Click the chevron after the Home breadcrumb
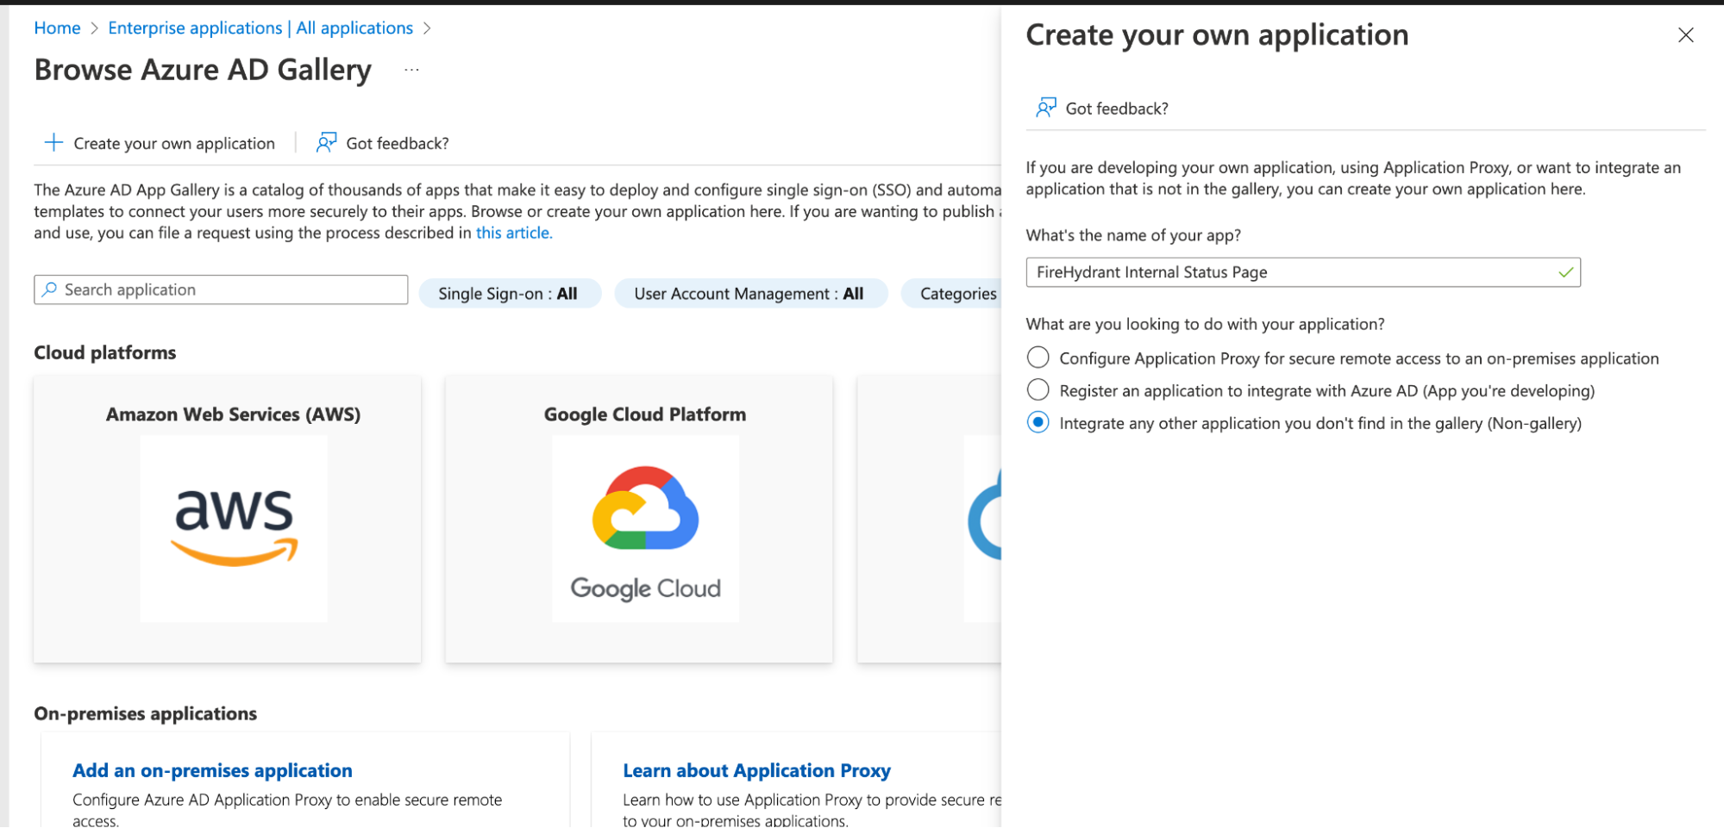This screenshot has height=828, width=1724. click(95, 28)
